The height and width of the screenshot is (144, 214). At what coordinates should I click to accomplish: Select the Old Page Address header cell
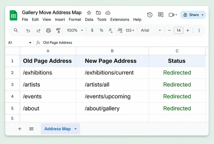48,61
